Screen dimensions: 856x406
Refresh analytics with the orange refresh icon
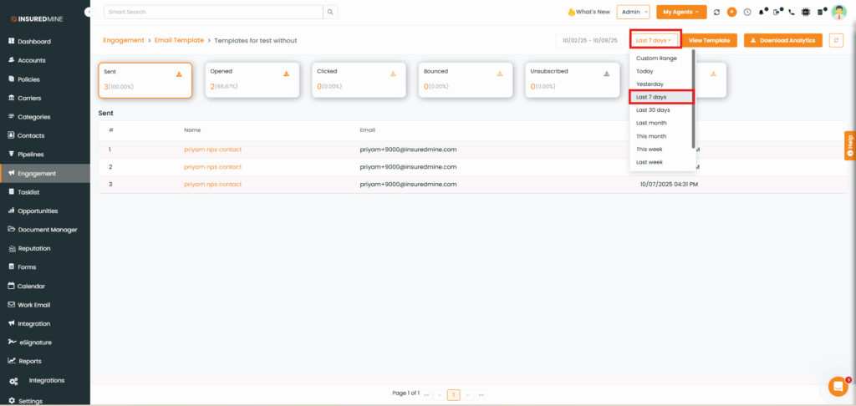(x=836, y=40)
